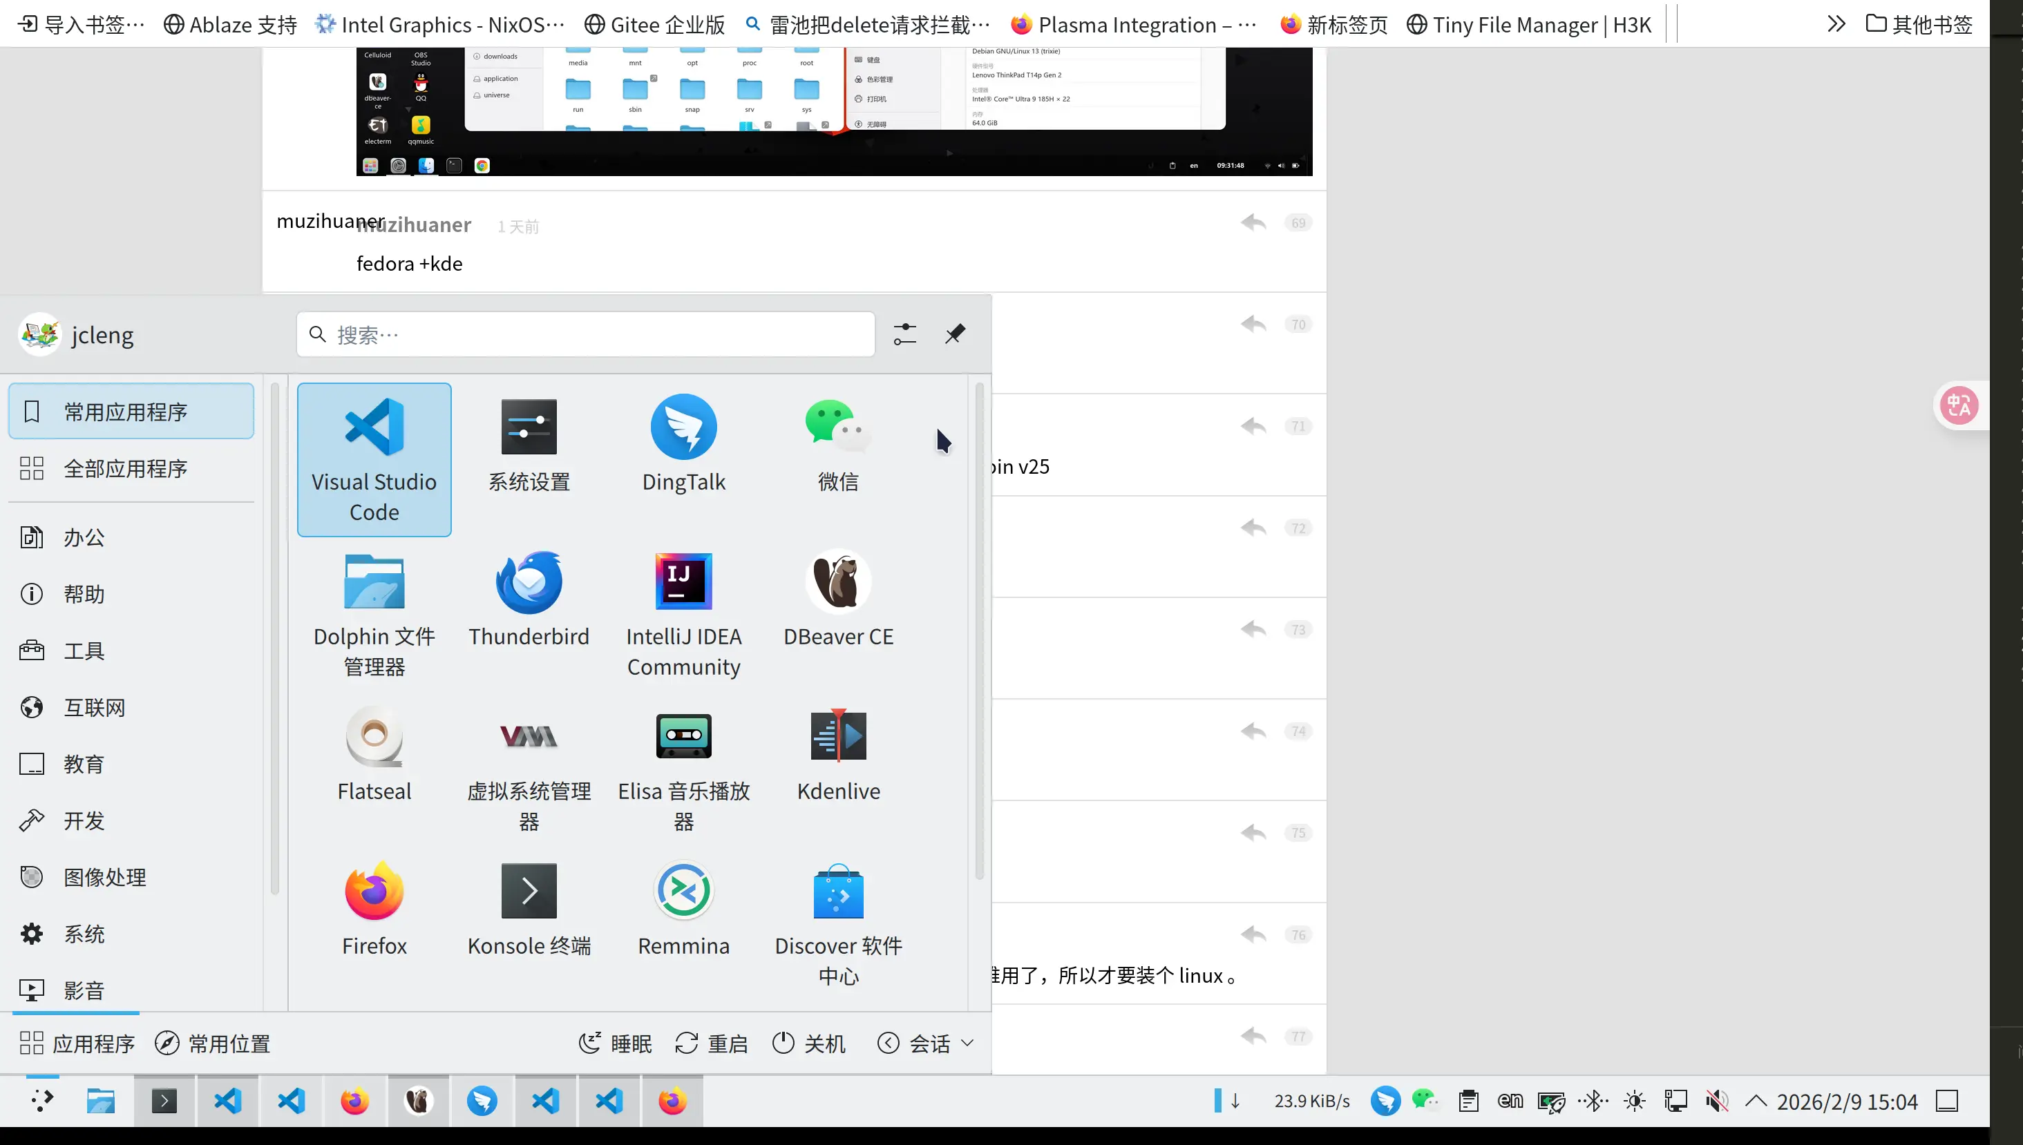2023x1145 pixels.
Task: Click the 关机 shutdown button
Action: click(808, 1043)
